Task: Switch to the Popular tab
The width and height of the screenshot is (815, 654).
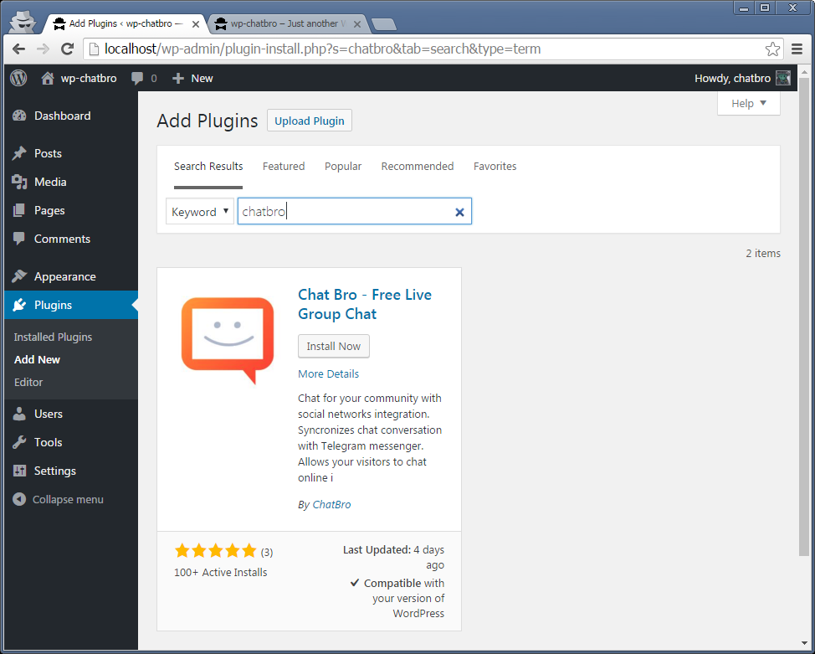Action: (x=343, y=167)
